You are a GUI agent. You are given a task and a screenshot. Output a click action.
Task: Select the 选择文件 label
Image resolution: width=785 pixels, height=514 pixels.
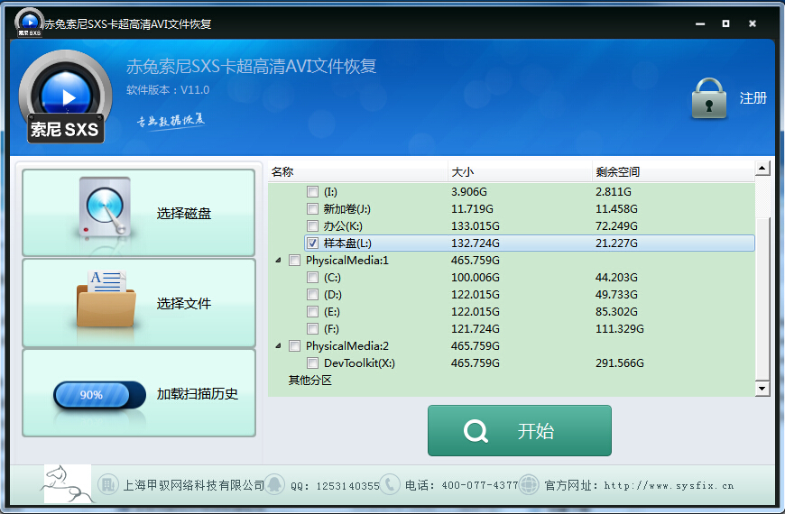[x=184, y=304]
